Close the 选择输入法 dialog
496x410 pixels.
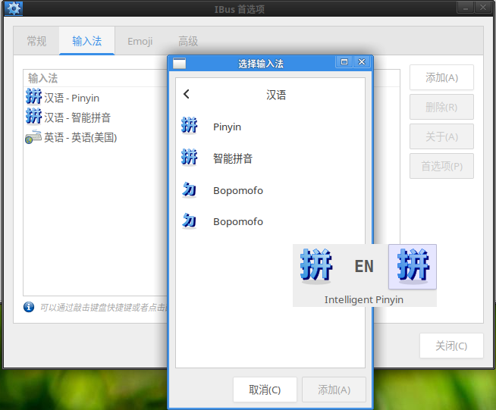[362, 62]
